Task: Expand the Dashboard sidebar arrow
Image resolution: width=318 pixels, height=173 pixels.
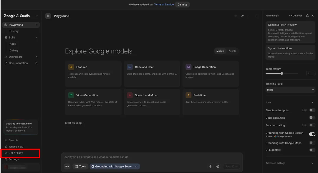Action: point(36,57)
